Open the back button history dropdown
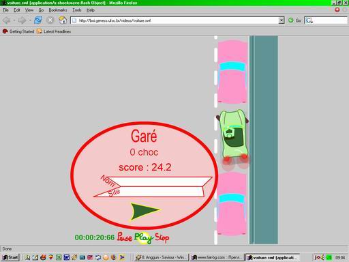The image size is (349, 262). pos(14,20)
